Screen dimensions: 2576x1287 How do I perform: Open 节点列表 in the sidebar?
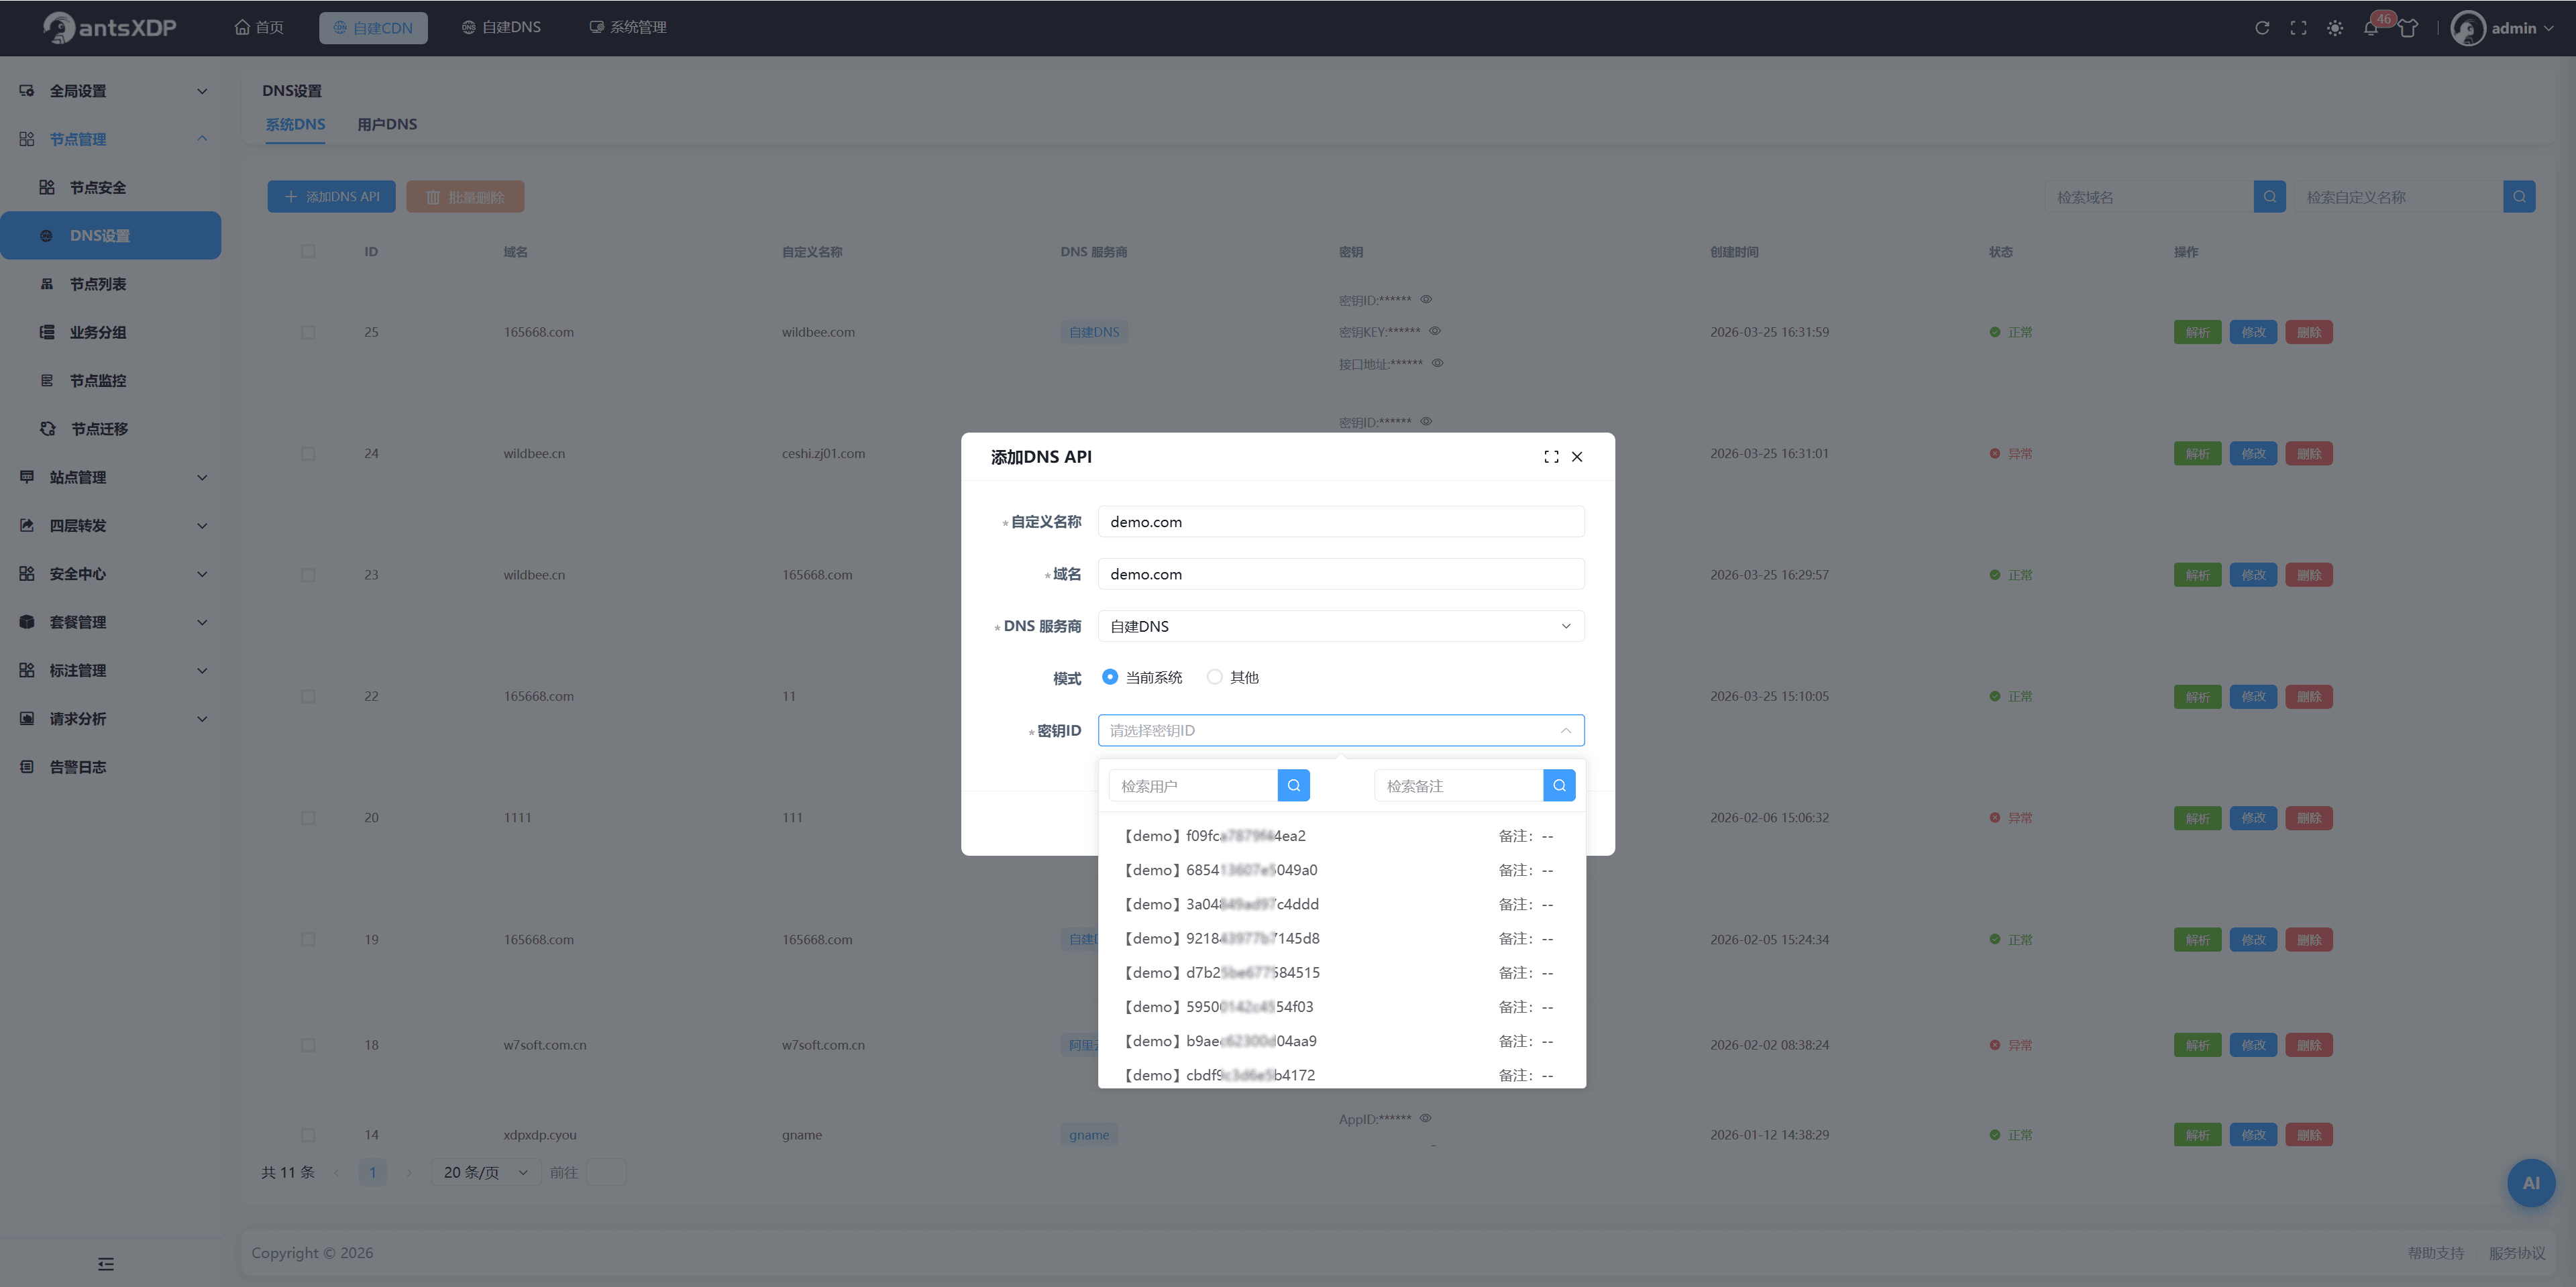pos(97,285)
